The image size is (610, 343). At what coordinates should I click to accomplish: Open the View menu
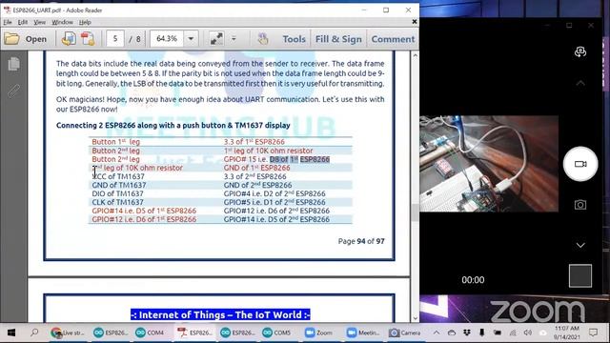point(39,22)
